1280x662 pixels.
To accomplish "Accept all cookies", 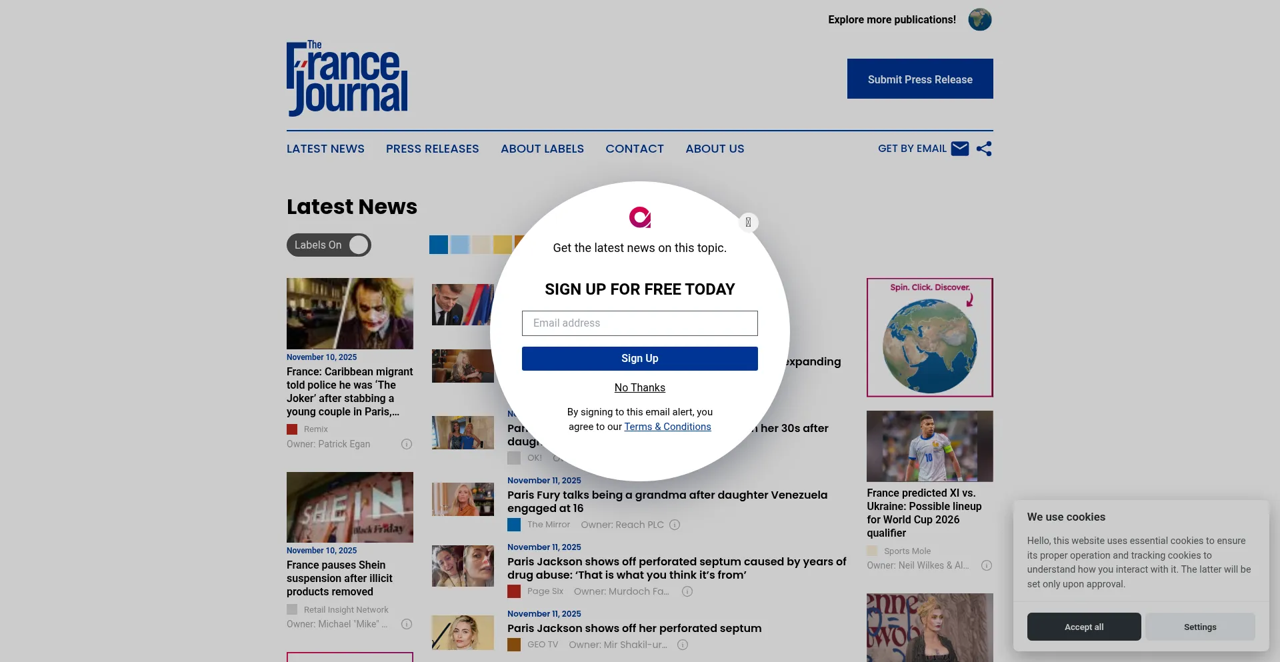I will coord(1083,627).
